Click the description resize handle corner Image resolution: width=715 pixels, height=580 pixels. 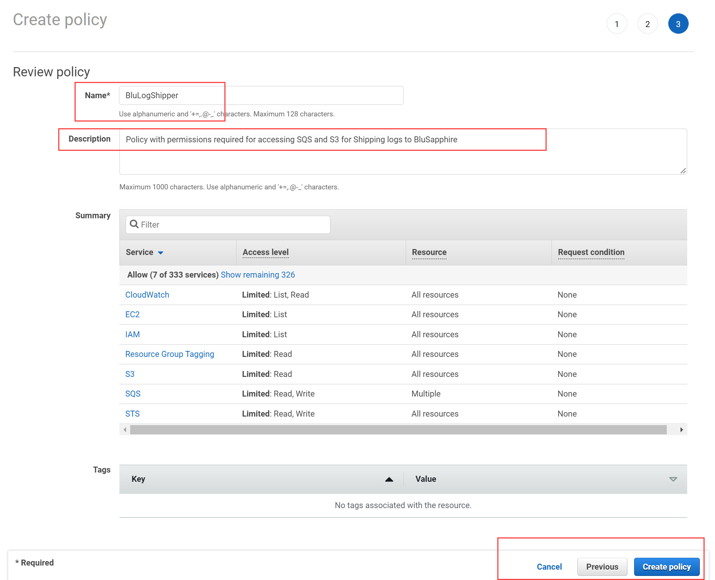tap(683, 170)
